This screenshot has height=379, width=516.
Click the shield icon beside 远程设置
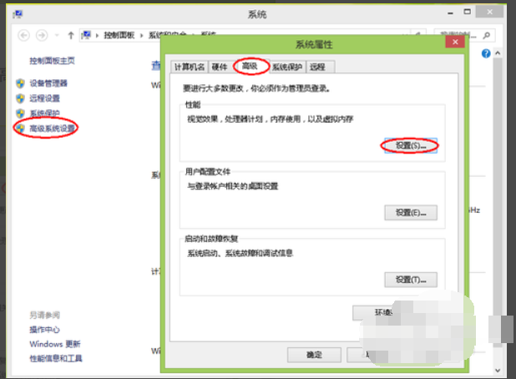click(x=20, y=99)
